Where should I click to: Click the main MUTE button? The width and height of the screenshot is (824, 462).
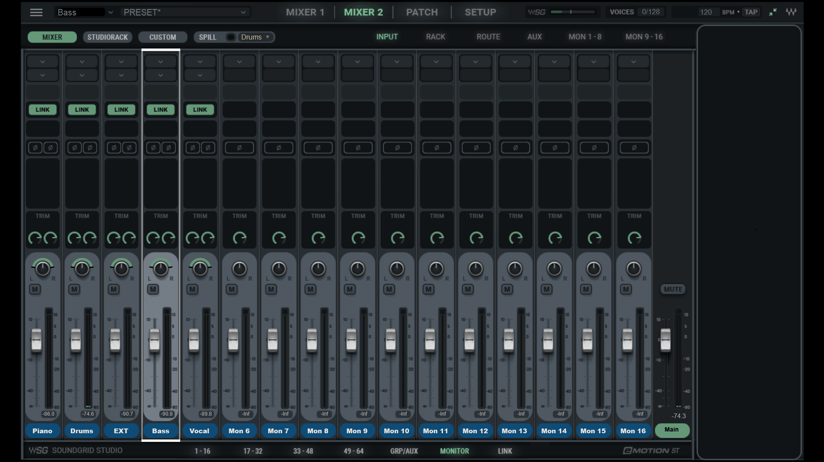point(673,289)
